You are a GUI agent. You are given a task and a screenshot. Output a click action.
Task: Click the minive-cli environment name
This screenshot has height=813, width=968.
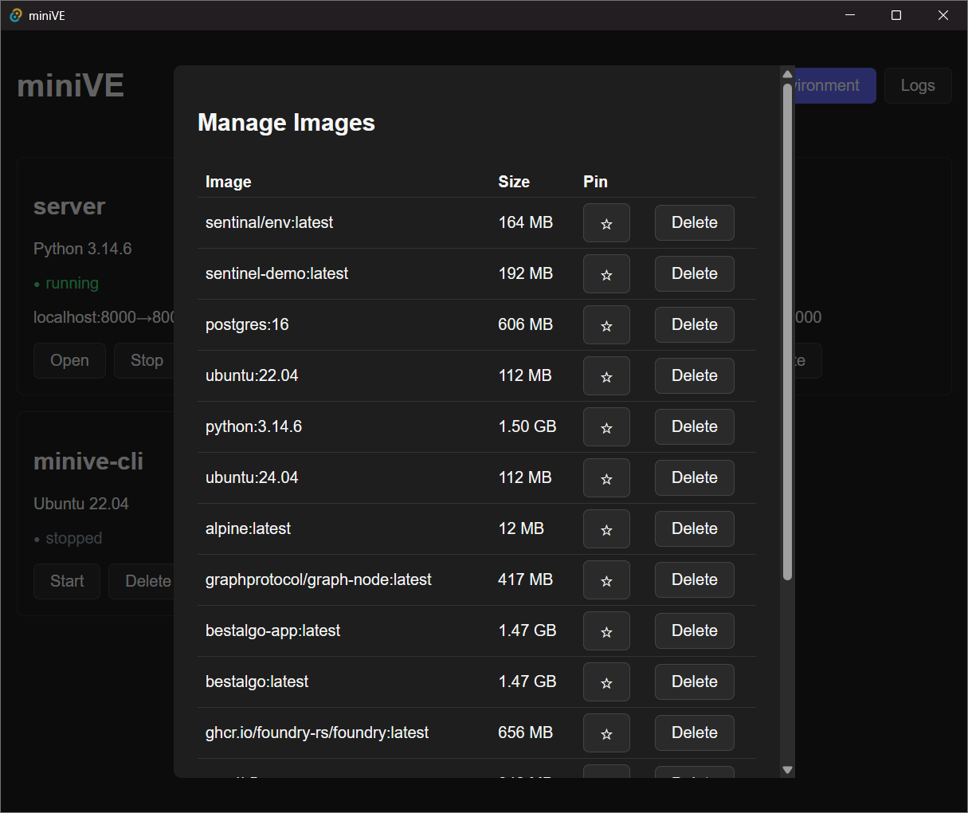click(x=88, y=461)
